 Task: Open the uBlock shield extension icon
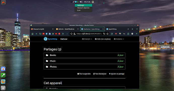[x=116, y=34]
